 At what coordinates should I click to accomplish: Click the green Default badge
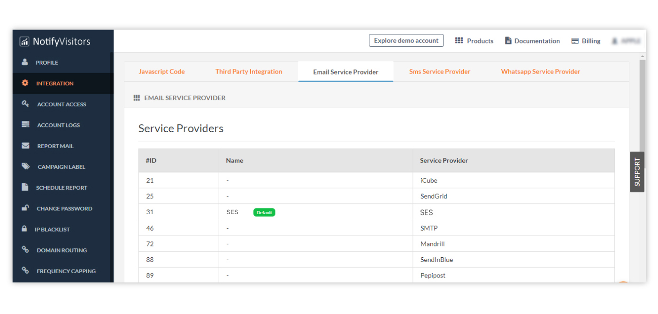(264, 212)
